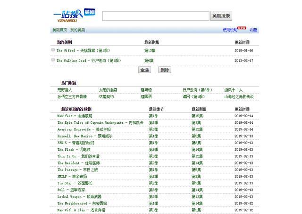Open the 荒野猎人 hot link
The height and width of the screenshot is (214, 302).
click(65, 90)
